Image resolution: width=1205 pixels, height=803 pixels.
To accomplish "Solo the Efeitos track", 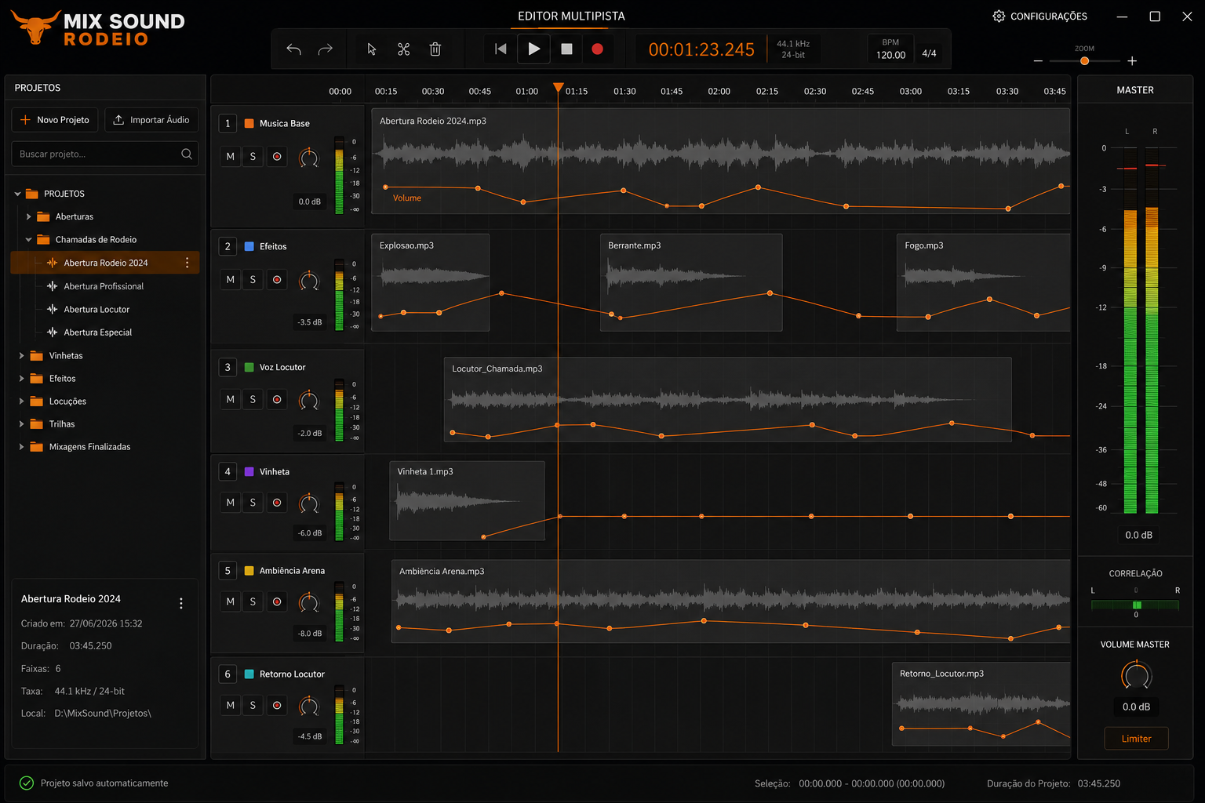I will [253, 280].
